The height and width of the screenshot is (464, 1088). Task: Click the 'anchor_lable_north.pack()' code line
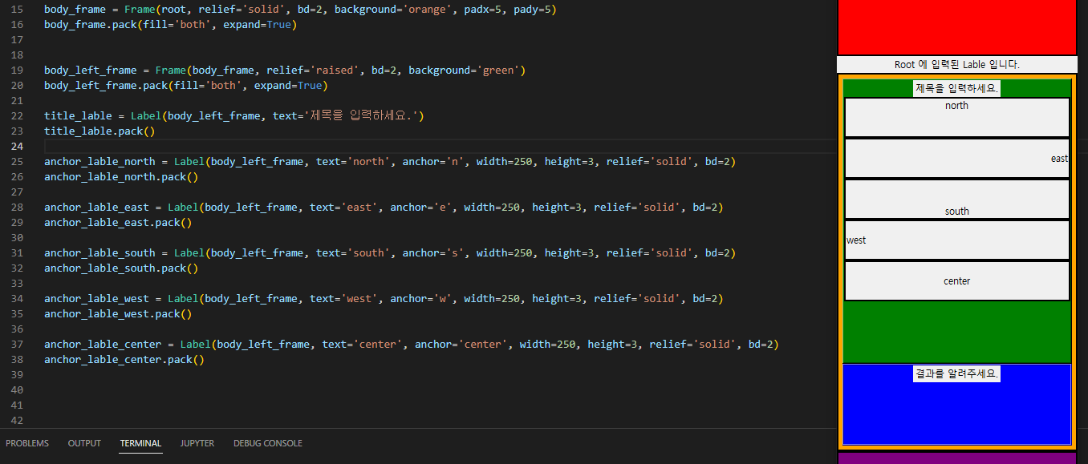point(121,176)
